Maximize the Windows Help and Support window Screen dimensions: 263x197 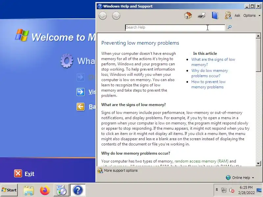[252, 6]
